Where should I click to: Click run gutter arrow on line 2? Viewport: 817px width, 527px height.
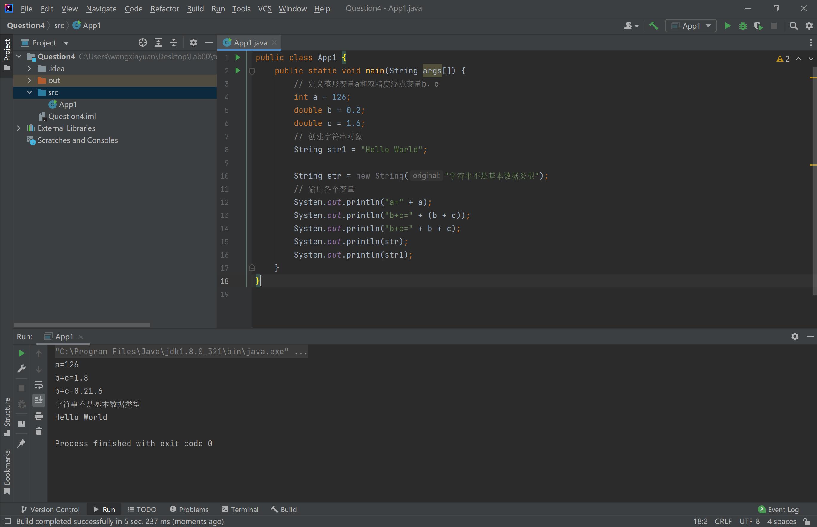click(238, 71)
